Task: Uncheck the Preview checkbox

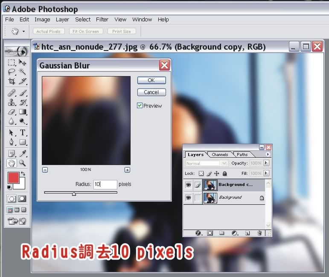Action: point(140,106)
